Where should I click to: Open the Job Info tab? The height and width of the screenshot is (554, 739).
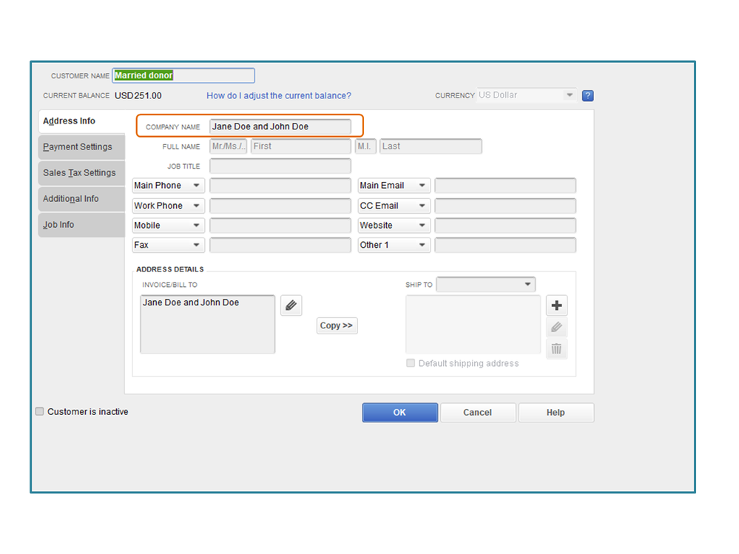[81, 225]
